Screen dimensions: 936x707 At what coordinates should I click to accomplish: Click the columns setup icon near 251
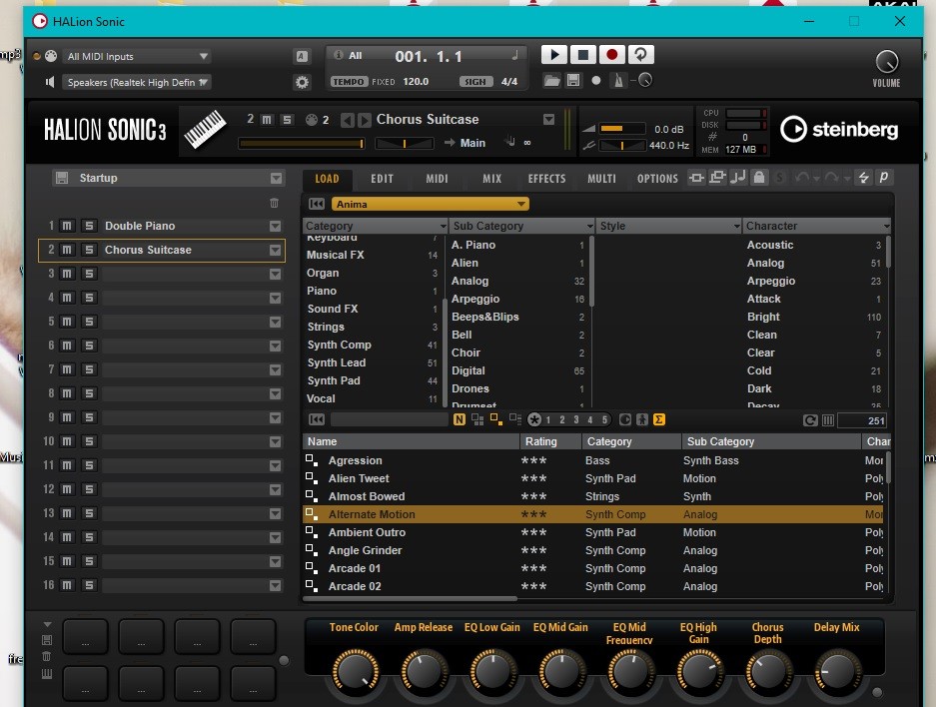point(828,420)
